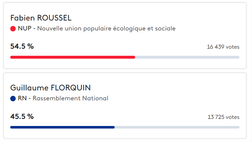Click the grey unfilled part of Roussel's bar
The width and height of the screenshot is (252, 142).
(x=187, y=57)
